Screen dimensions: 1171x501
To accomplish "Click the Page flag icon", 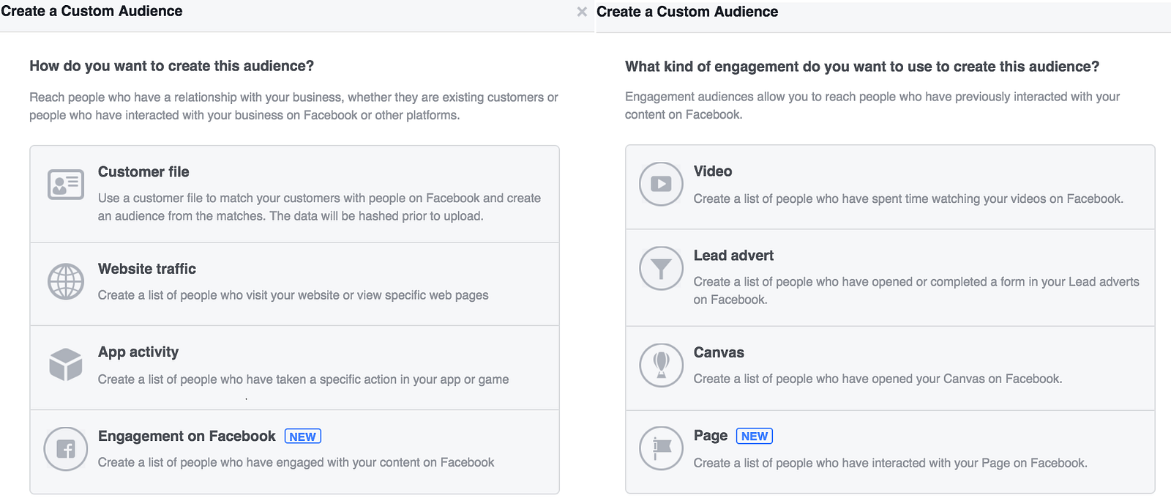I will 661,448.
